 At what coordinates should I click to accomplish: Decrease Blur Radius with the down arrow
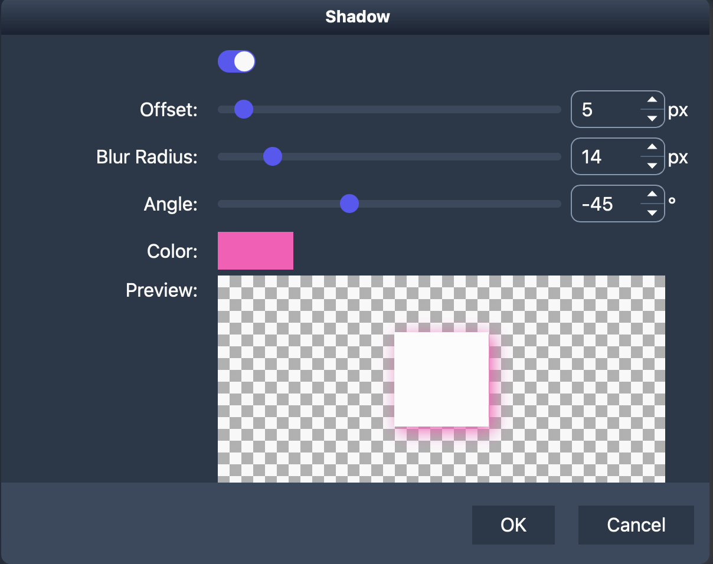tap(652, 165)
